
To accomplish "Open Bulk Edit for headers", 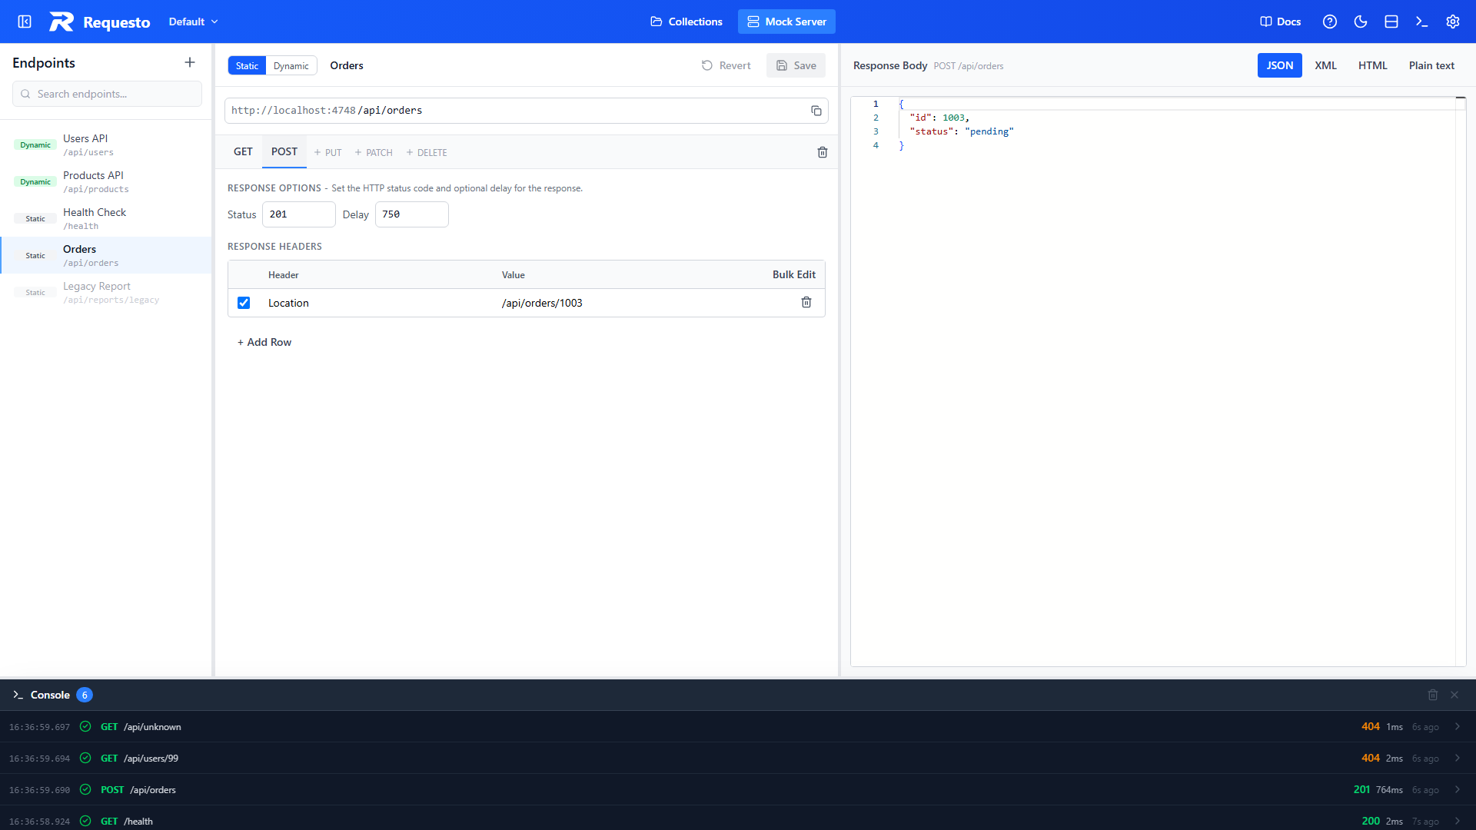I will pyautogui.click(x=794, y=274).
